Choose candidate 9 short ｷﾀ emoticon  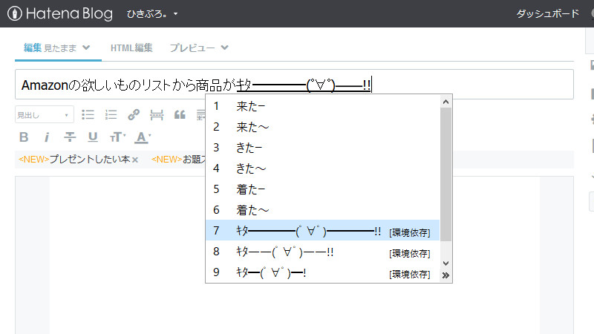(322, 272)
